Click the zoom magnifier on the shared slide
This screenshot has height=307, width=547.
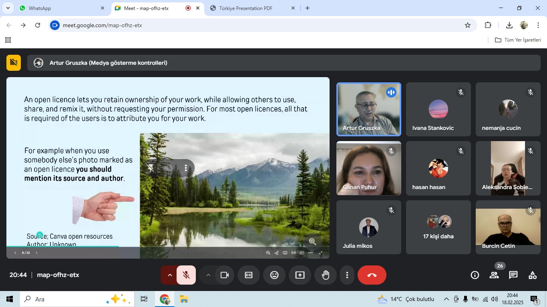(x=313, y=241)
